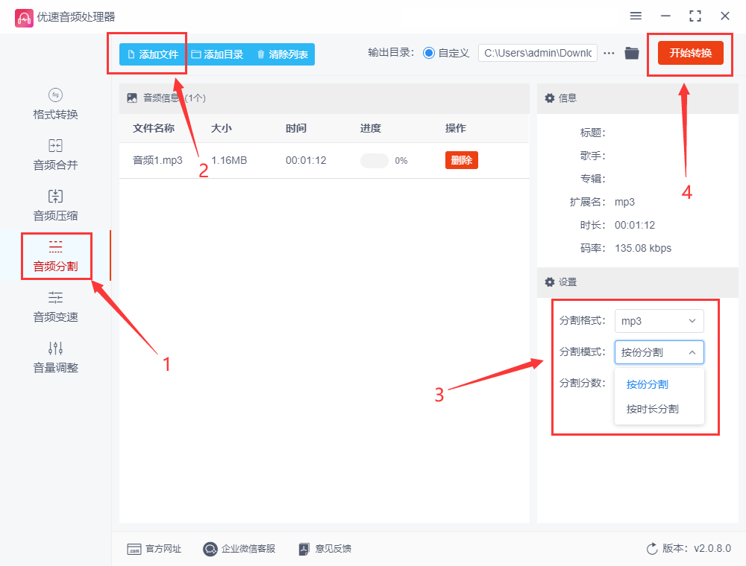This screenshot has height=566, width=746.
Task: Click the progress bar for 音频1.mp3
Action: [374, 161]
